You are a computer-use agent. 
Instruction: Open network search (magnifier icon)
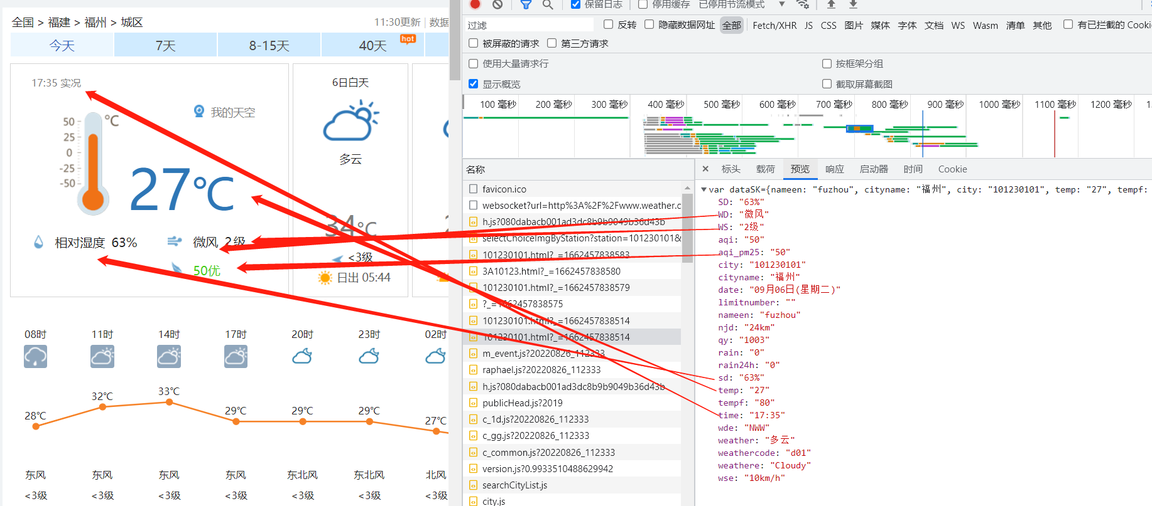click(548, 4)
